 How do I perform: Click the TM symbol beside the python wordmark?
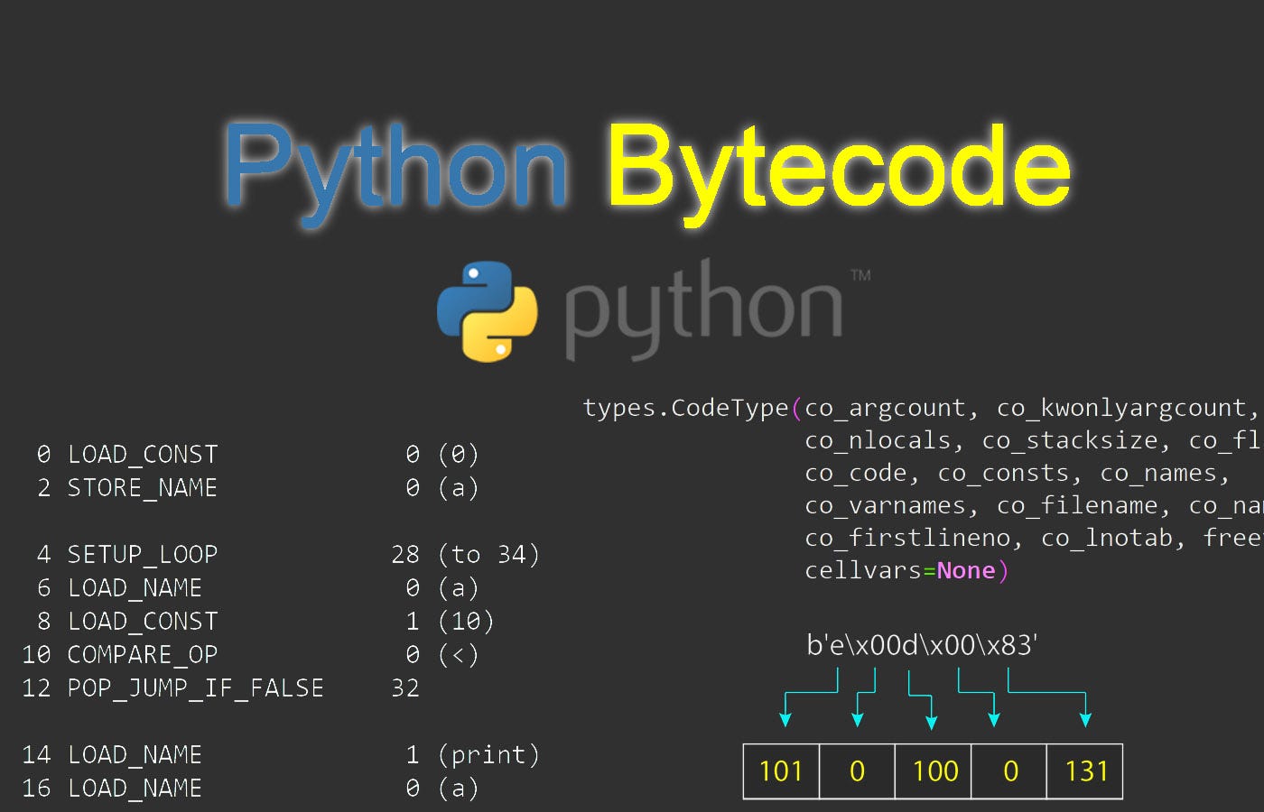click(x=860, y=275)
